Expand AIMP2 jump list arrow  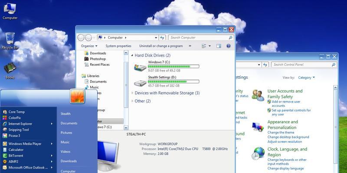pos(52,161)
